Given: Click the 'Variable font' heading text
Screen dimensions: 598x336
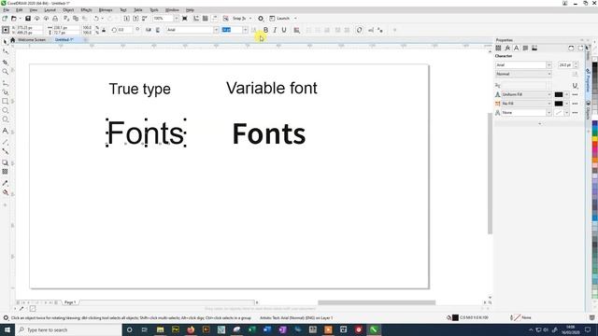Looking at the screenshot, I should coord(272,88).
